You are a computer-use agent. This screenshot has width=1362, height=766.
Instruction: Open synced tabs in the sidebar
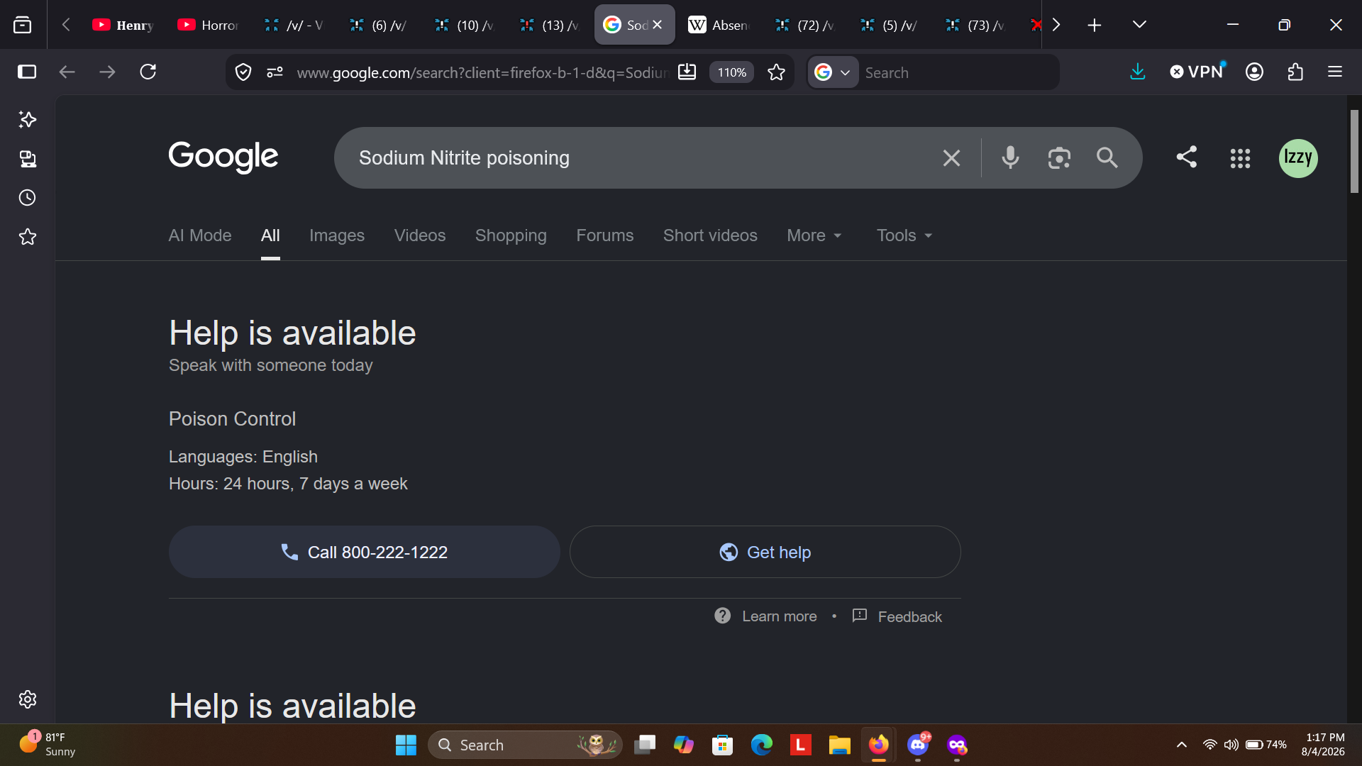pyautogui.click(x=28, y=158)
